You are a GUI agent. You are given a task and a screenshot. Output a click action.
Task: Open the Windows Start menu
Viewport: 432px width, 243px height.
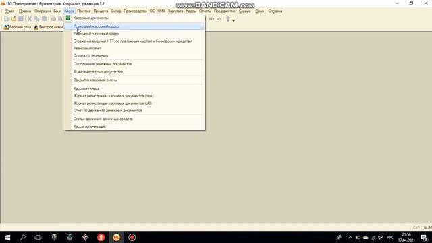tap(7, 237)
